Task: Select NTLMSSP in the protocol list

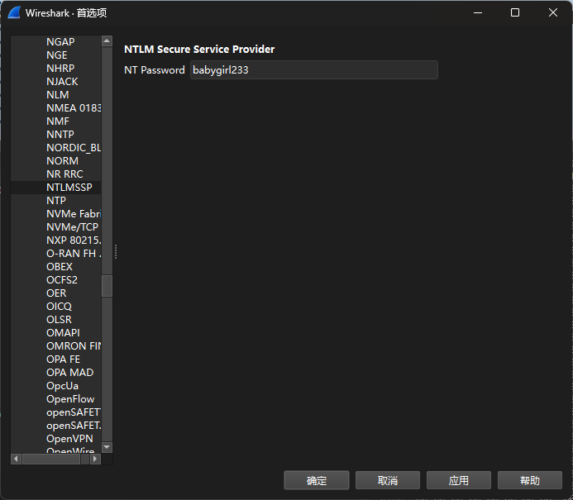Action: (x=69, y=188)
